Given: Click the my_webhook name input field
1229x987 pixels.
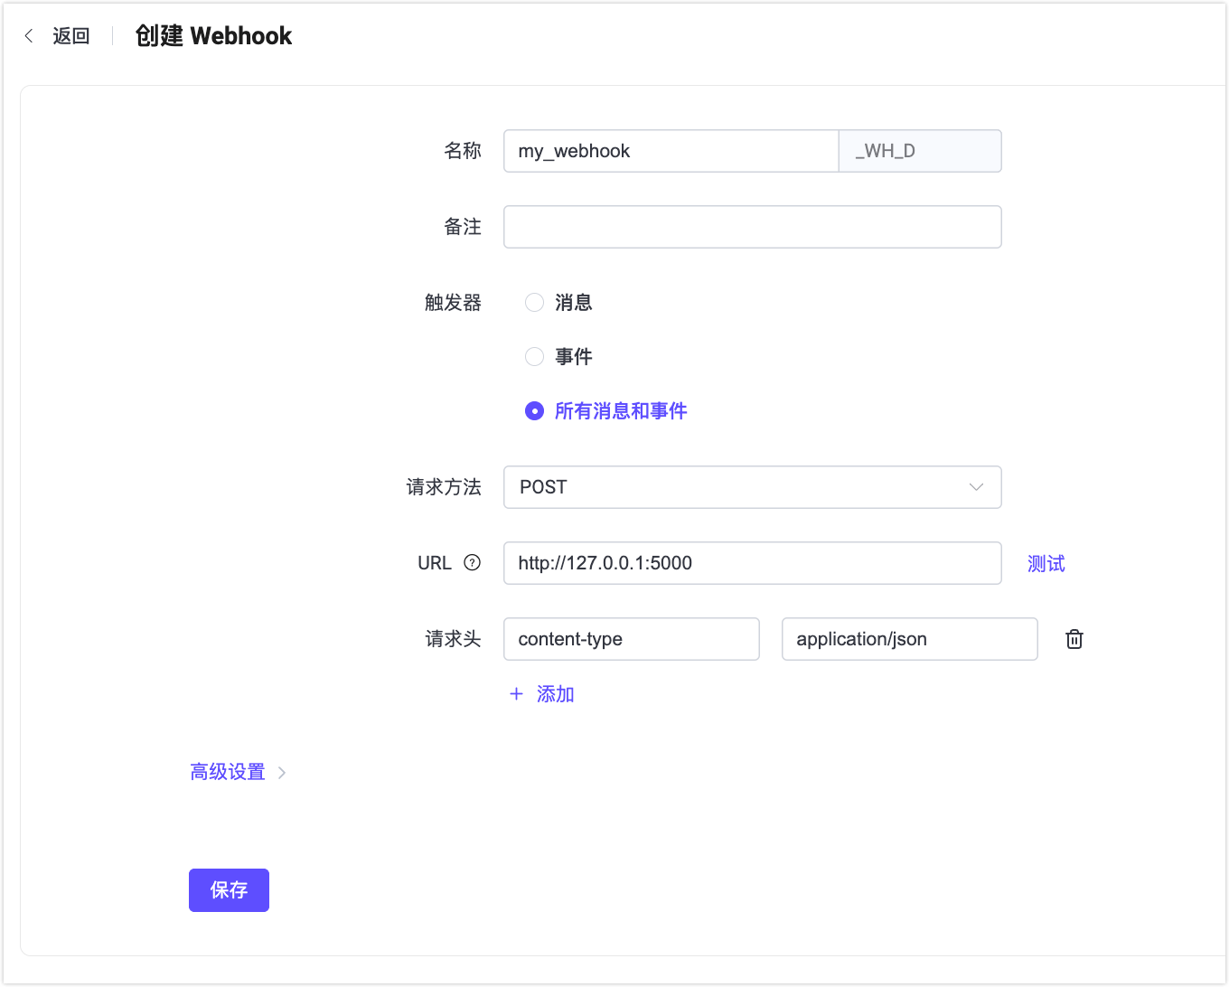Looking at the screenshot, I should click(671, 151).
